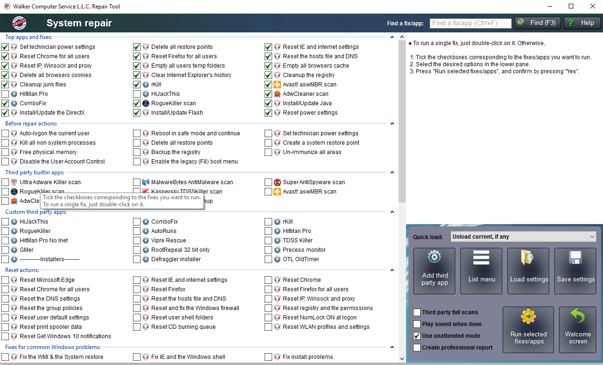Click the shield icon beside Reset Microsoft Edge
Screen dimensions: 603x365
(14, 280)
